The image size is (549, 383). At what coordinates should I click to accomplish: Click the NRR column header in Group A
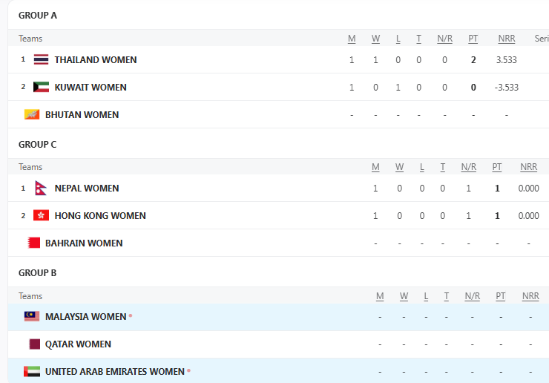507,39
